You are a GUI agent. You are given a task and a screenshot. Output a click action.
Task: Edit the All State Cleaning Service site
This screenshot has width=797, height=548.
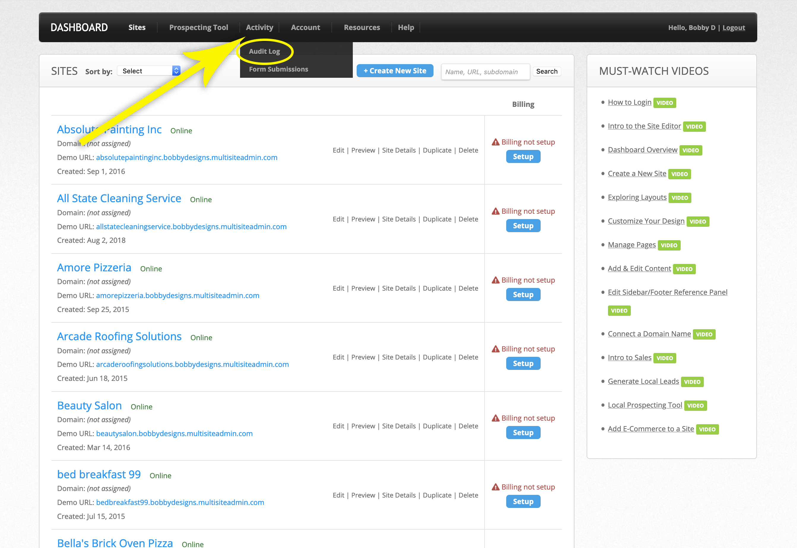pos(339,219)
